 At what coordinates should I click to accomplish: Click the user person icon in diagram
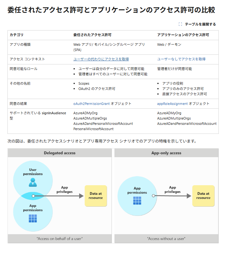tap(33, 182)
